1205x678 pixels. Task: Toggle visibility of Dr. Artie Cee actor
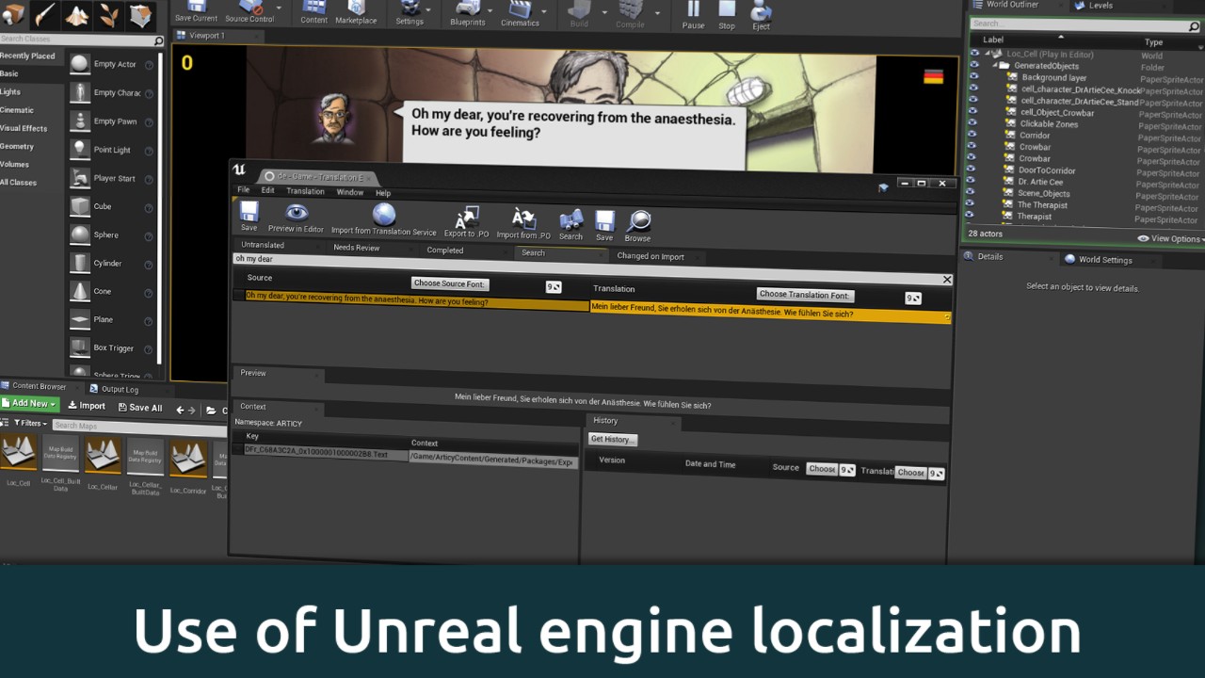click(972, 180)
